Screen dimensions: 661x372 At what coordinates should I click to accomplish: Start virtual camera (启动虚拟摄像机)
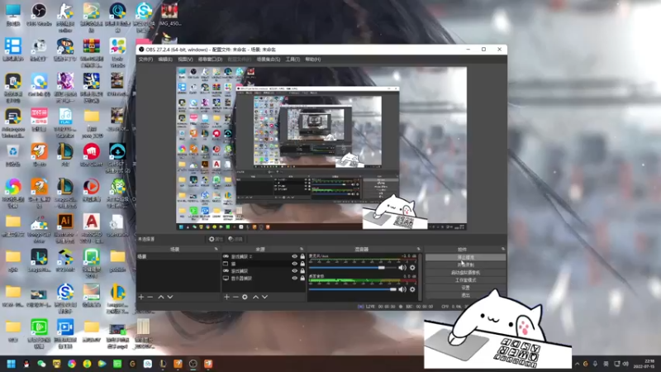pyautogui.click(x=465, y=273)
